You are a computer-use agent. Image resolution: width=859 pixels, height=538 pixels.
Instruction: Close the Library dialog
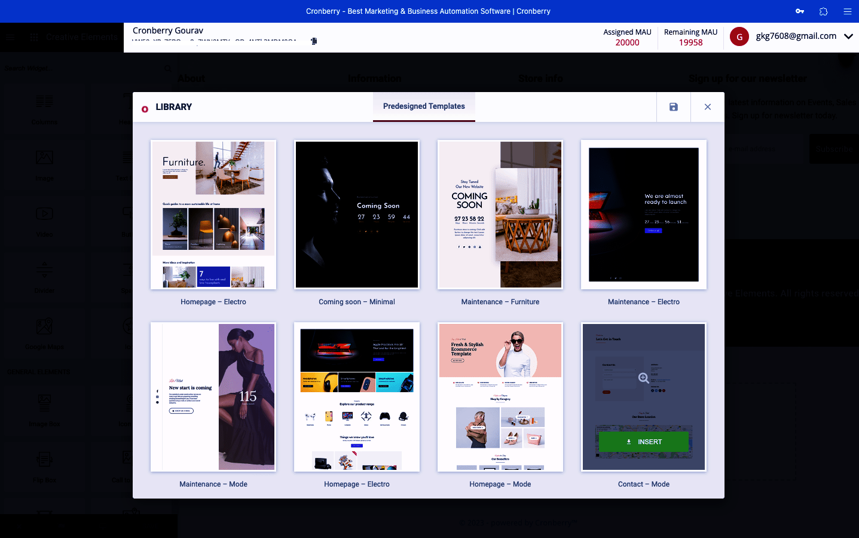tap(707, 107)
